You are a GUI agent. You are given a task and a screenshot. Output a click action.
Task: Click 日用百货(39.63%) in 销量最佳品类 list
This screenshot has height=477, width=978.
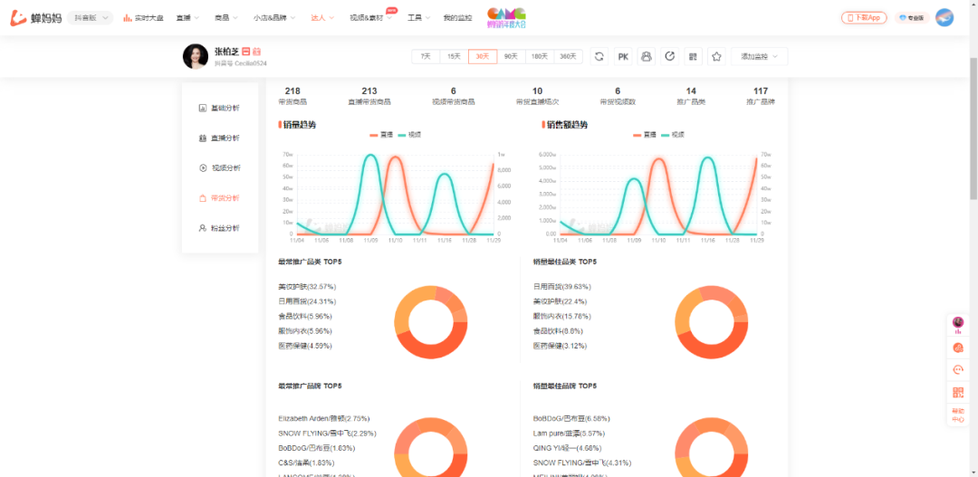point(562,287)
